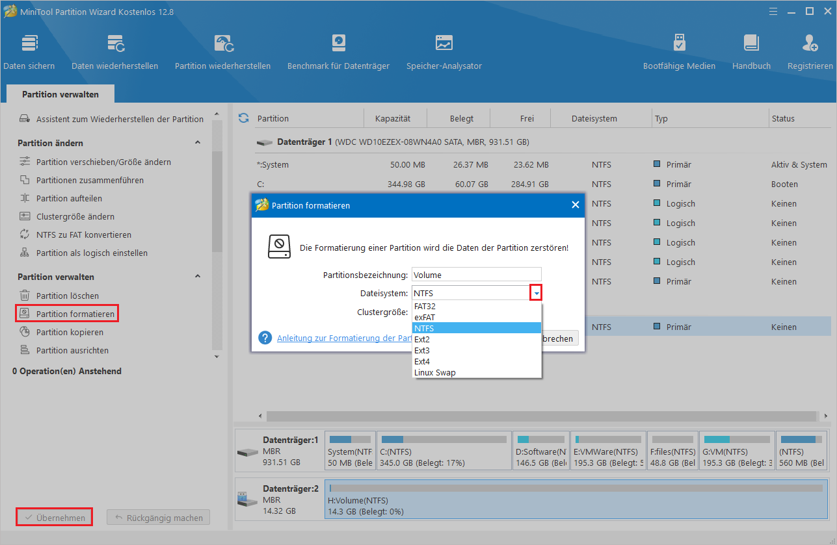Screen dimensions: 837x545
Task: Select D:Software block in disk map
Action: point(541,450)
